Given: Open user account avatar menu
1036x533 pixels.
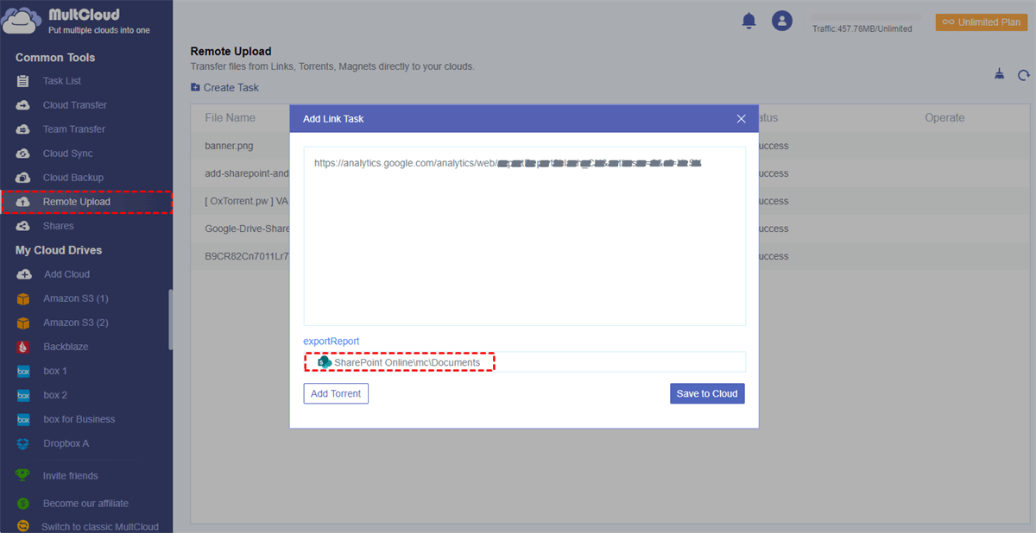Looking at the screenshot, I should 782,22.
